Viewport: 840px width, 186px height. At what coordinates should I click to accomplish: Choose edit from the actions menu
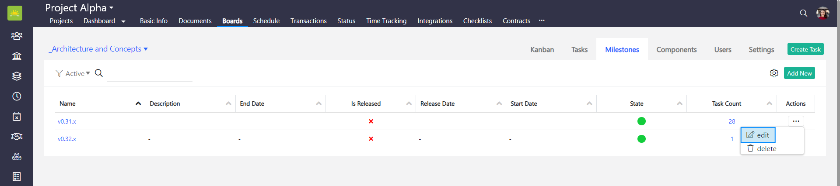(758, 135)
